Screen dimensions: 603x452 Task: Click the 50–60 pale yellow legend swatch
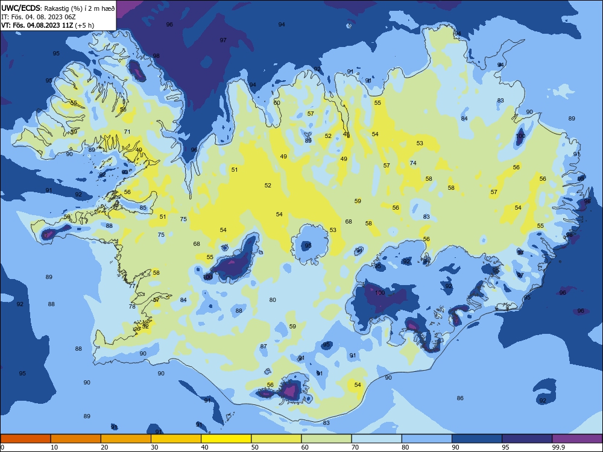(276, 439)
